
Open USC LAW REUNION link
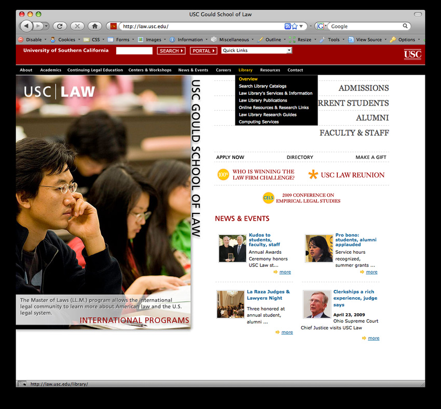352,175
